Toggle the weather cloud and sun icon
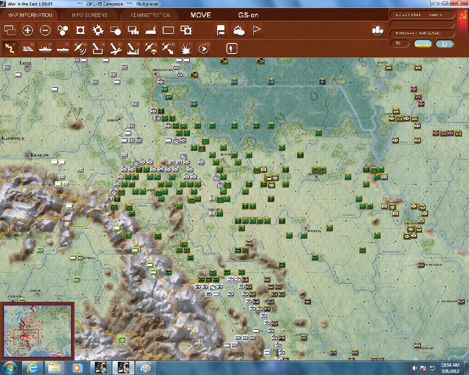Screen dimensions: 469x375 pyautogui.click(x=239, y=30)
